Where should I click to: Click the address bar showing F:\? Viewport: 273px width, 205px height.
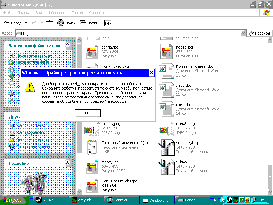128,33
